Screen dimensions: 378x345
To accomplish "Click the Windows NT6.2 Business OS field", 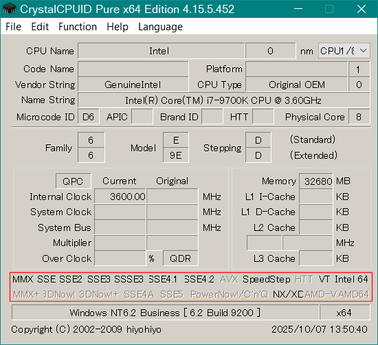I will [166, 313].
